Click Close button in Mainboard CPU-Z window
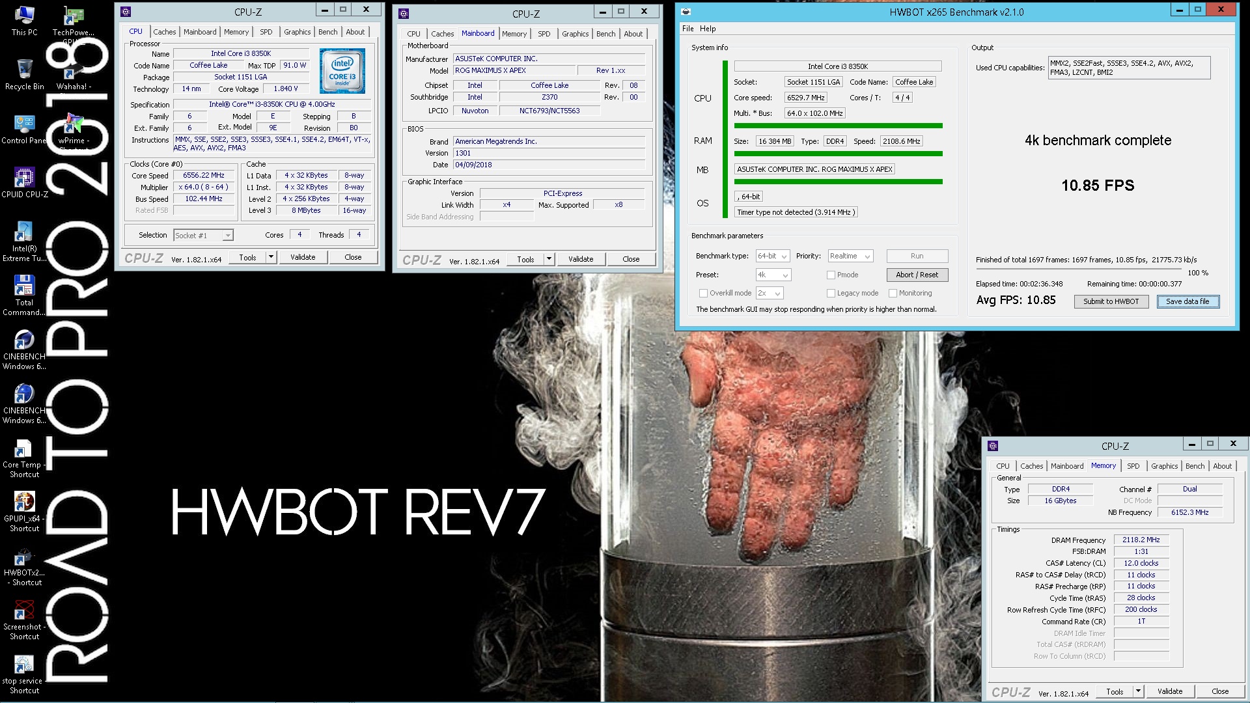1250x703 pixels. pyautogui.click(x=631, y=259)
